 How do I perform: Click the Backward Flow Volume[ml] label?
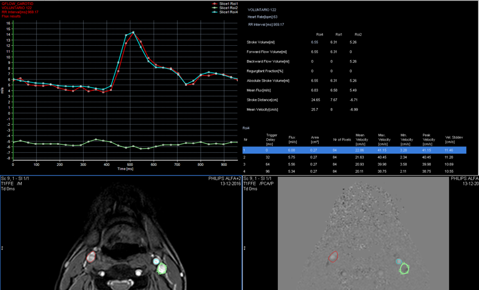pos(268,61)
